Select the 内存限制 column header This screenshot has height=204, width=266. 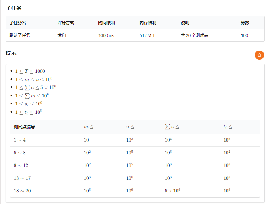pyautogui.click(x=148, y=23)
